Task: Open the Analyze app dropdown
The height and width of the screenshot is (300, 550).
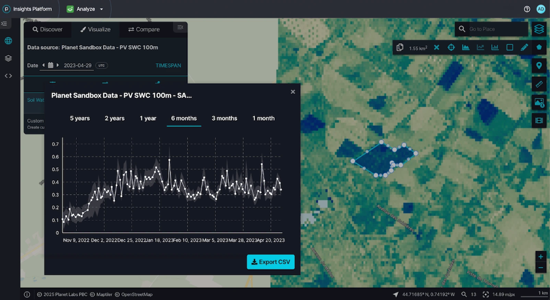Action: click(x=85, y=9)
